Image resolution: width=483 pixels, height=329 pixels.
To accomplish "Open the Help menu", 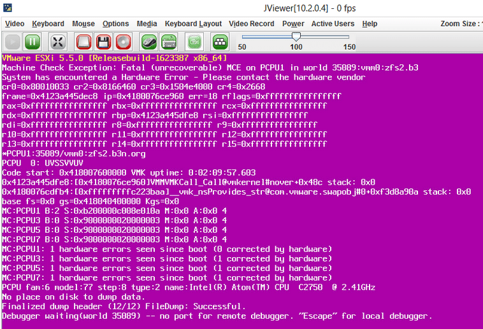I will pyautogui.click(x=370, y=24).
